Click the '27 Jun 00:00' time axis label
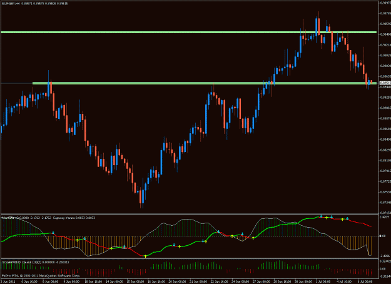The image size is (391, 284). [x=262, y=281]
